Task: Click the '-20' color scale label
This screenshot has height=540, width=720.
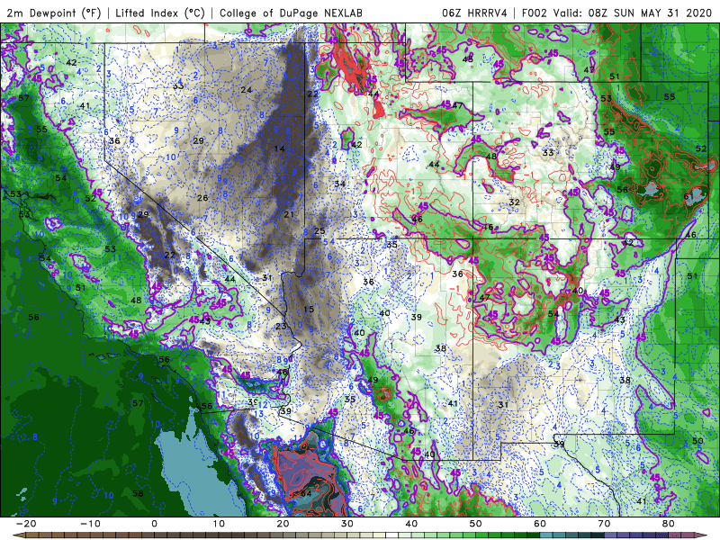Action: (x=26, y=524)
